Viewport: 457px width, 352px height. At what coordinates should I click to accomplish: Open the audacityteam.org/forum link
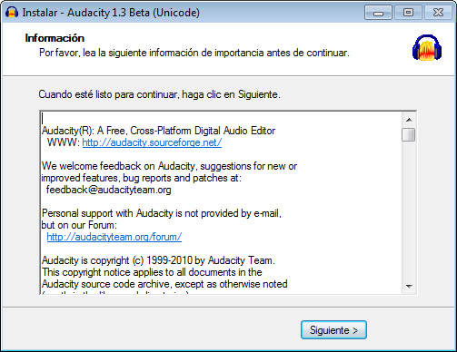[114, 237]
